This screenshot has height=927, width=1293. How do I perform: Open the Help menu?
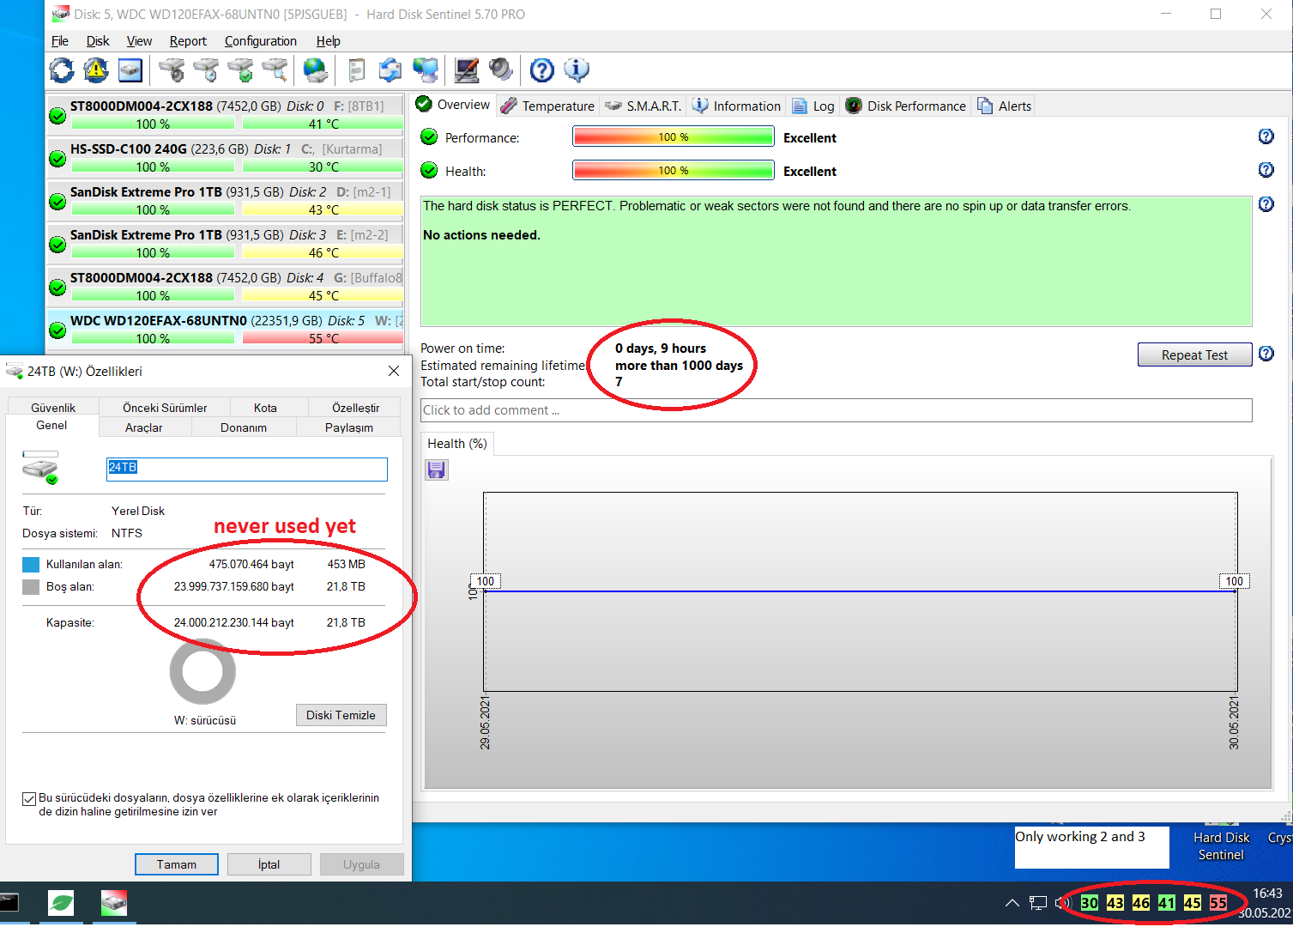click(x=328, y=41)
